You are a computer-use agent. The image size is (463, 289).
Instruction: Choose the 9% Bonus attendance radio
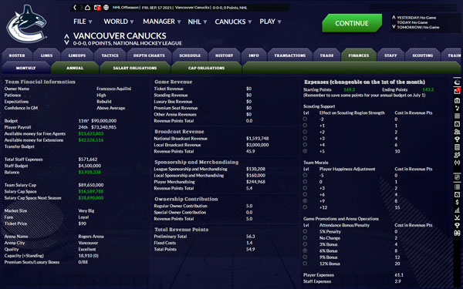305,257
